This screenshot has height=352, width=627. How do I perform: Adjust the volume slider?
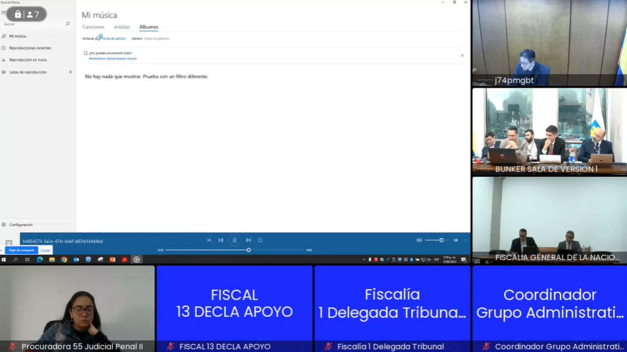click(x=441, y=240)
